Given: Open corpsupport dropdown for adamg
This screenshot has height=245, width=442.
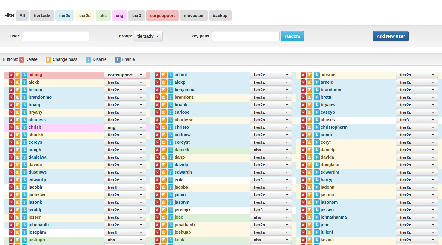Looking at the screenshot, I should tap(125, 75).
